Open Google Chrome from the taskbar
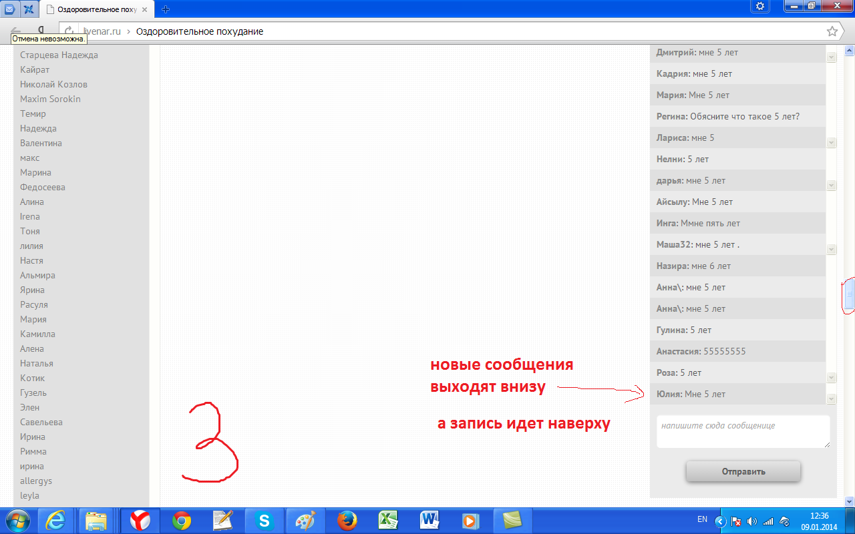Screen dimensions: 855x534 point(181,520)
